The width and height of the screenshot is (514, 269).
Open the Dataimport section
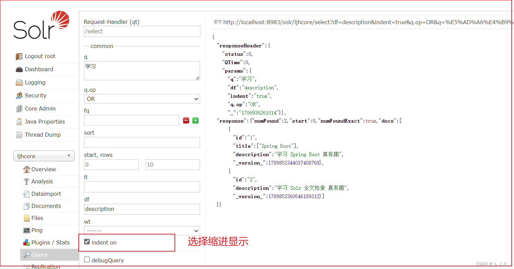[46, 194]
